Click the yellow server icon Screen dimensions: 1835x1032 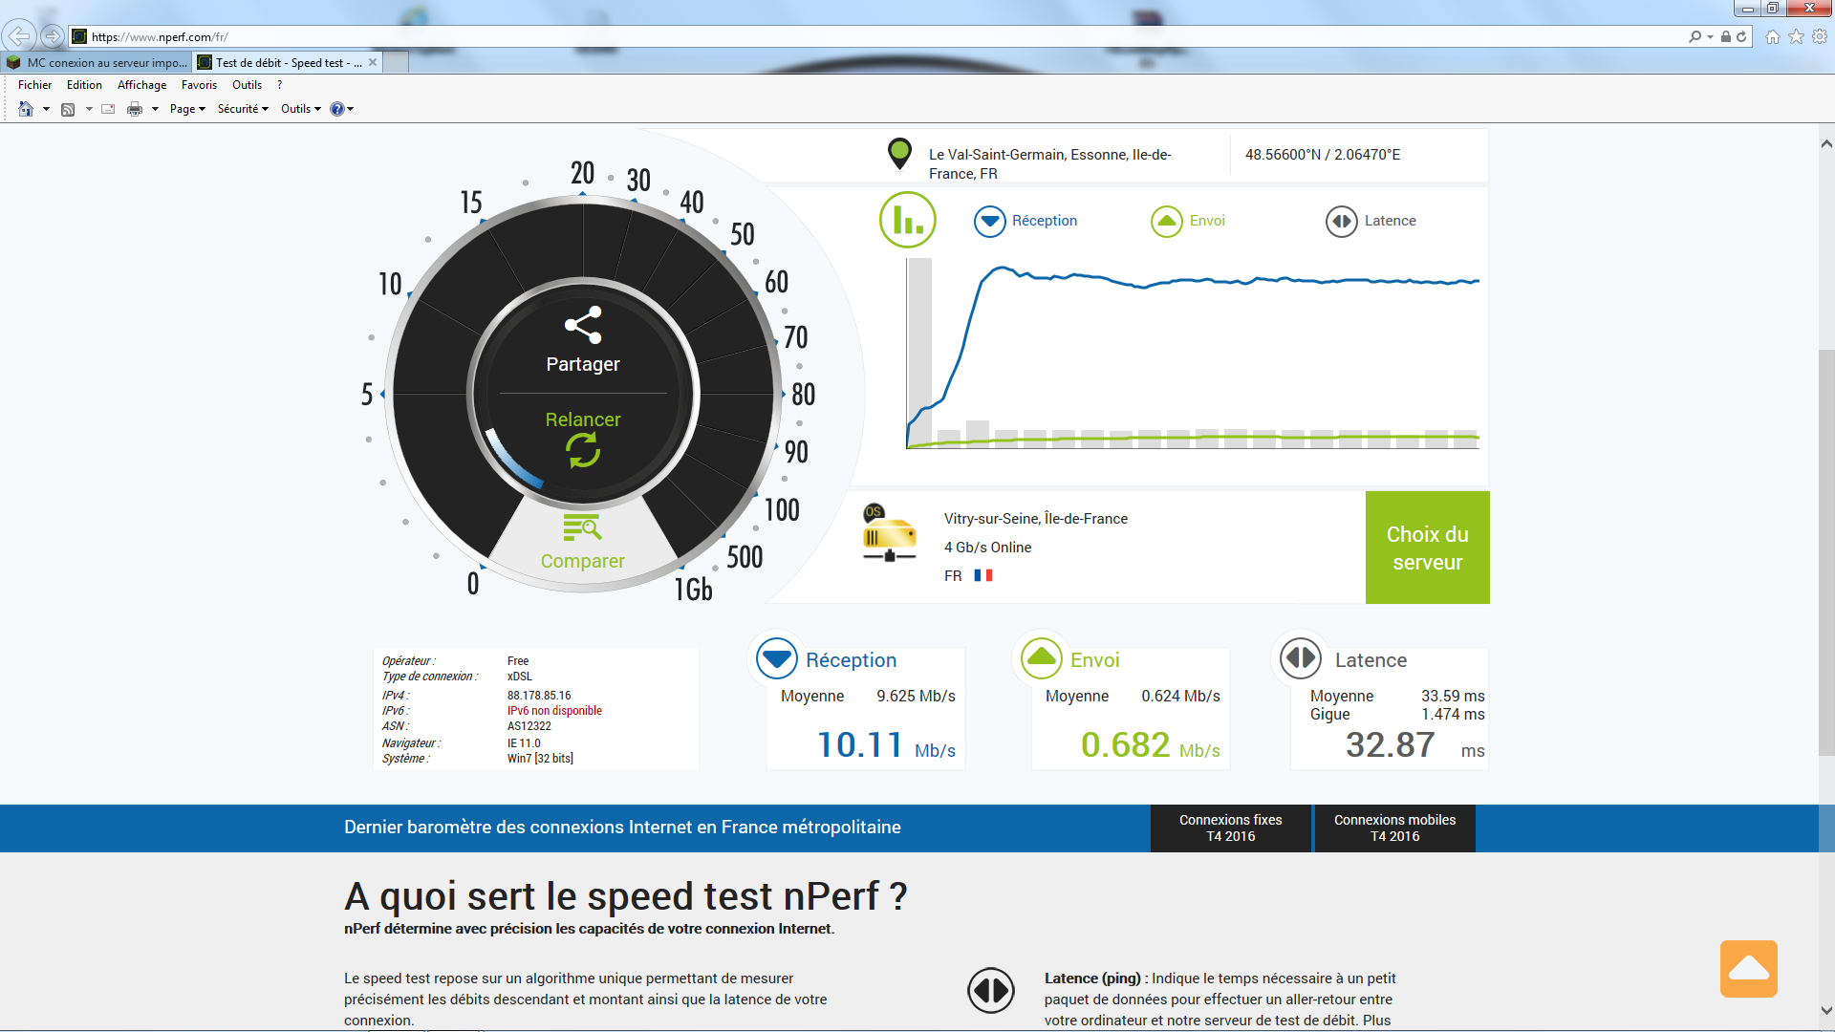pos(890,533)
